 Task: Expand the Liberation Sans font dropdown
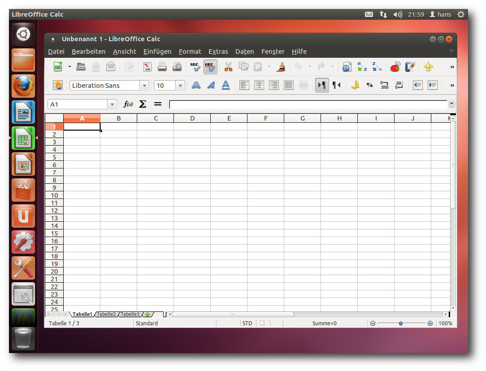click(144, 86)
